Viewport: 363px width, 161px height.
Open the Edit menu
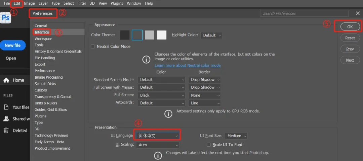pos(17,3)
